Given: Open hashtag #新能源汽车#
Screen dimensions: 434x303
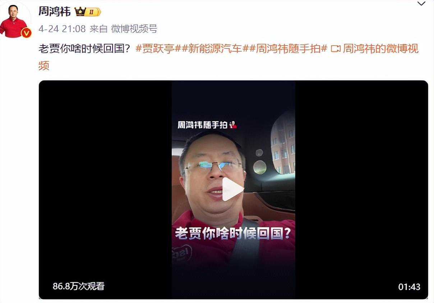Looking at the screenshot, I should [x=214, y=48].
